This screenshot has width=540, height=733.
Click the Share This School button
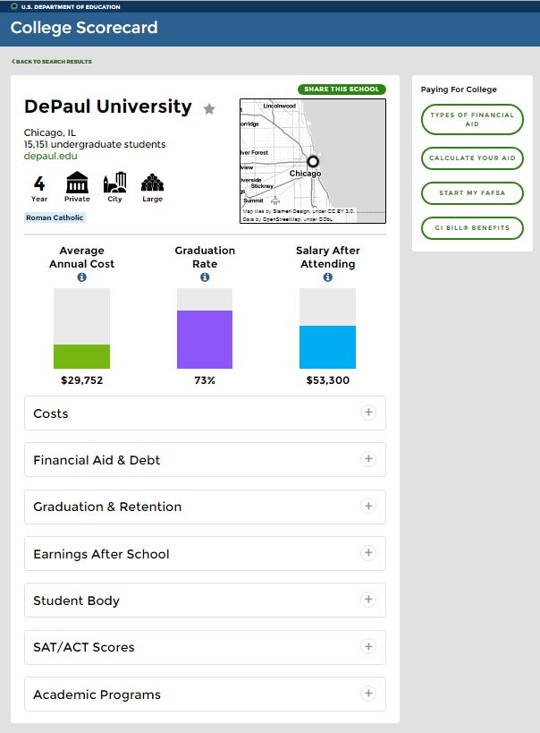[342, 89]
